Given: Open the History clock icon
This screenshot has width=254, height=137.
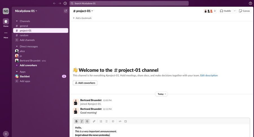Looking at the screenshot, I should coord(65,3).
